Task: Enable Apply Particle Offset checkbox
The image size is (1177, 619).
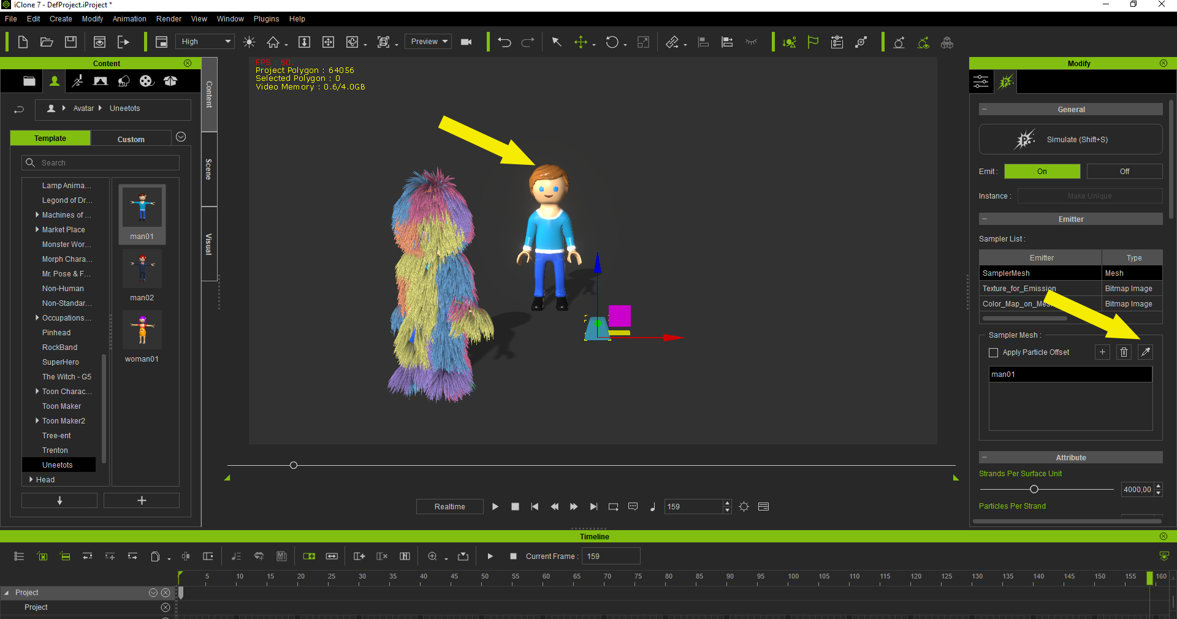Action: (x=994, y=352)
